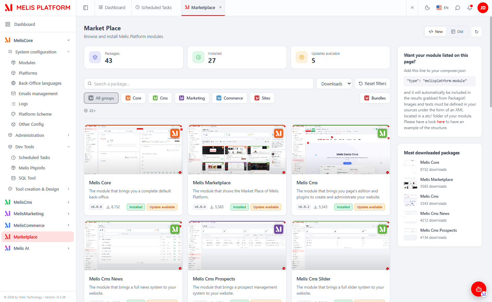Image resolution: width=492 pixels, height=302 pixels.
Task: Filter packages by Sites group
Action: point(262,98)
